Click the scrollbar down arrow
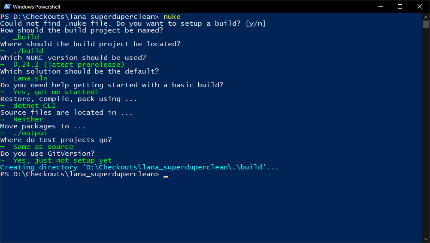 coord(426,239)
